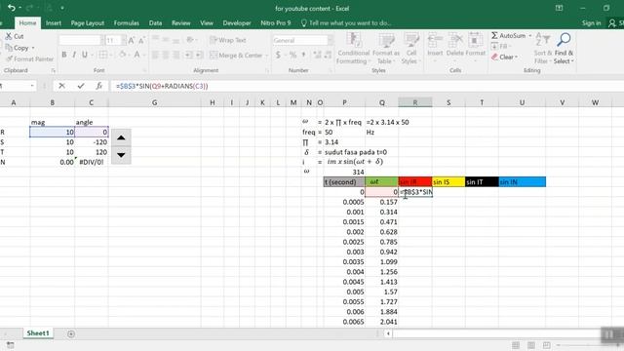Click the Borders icon

103,55
